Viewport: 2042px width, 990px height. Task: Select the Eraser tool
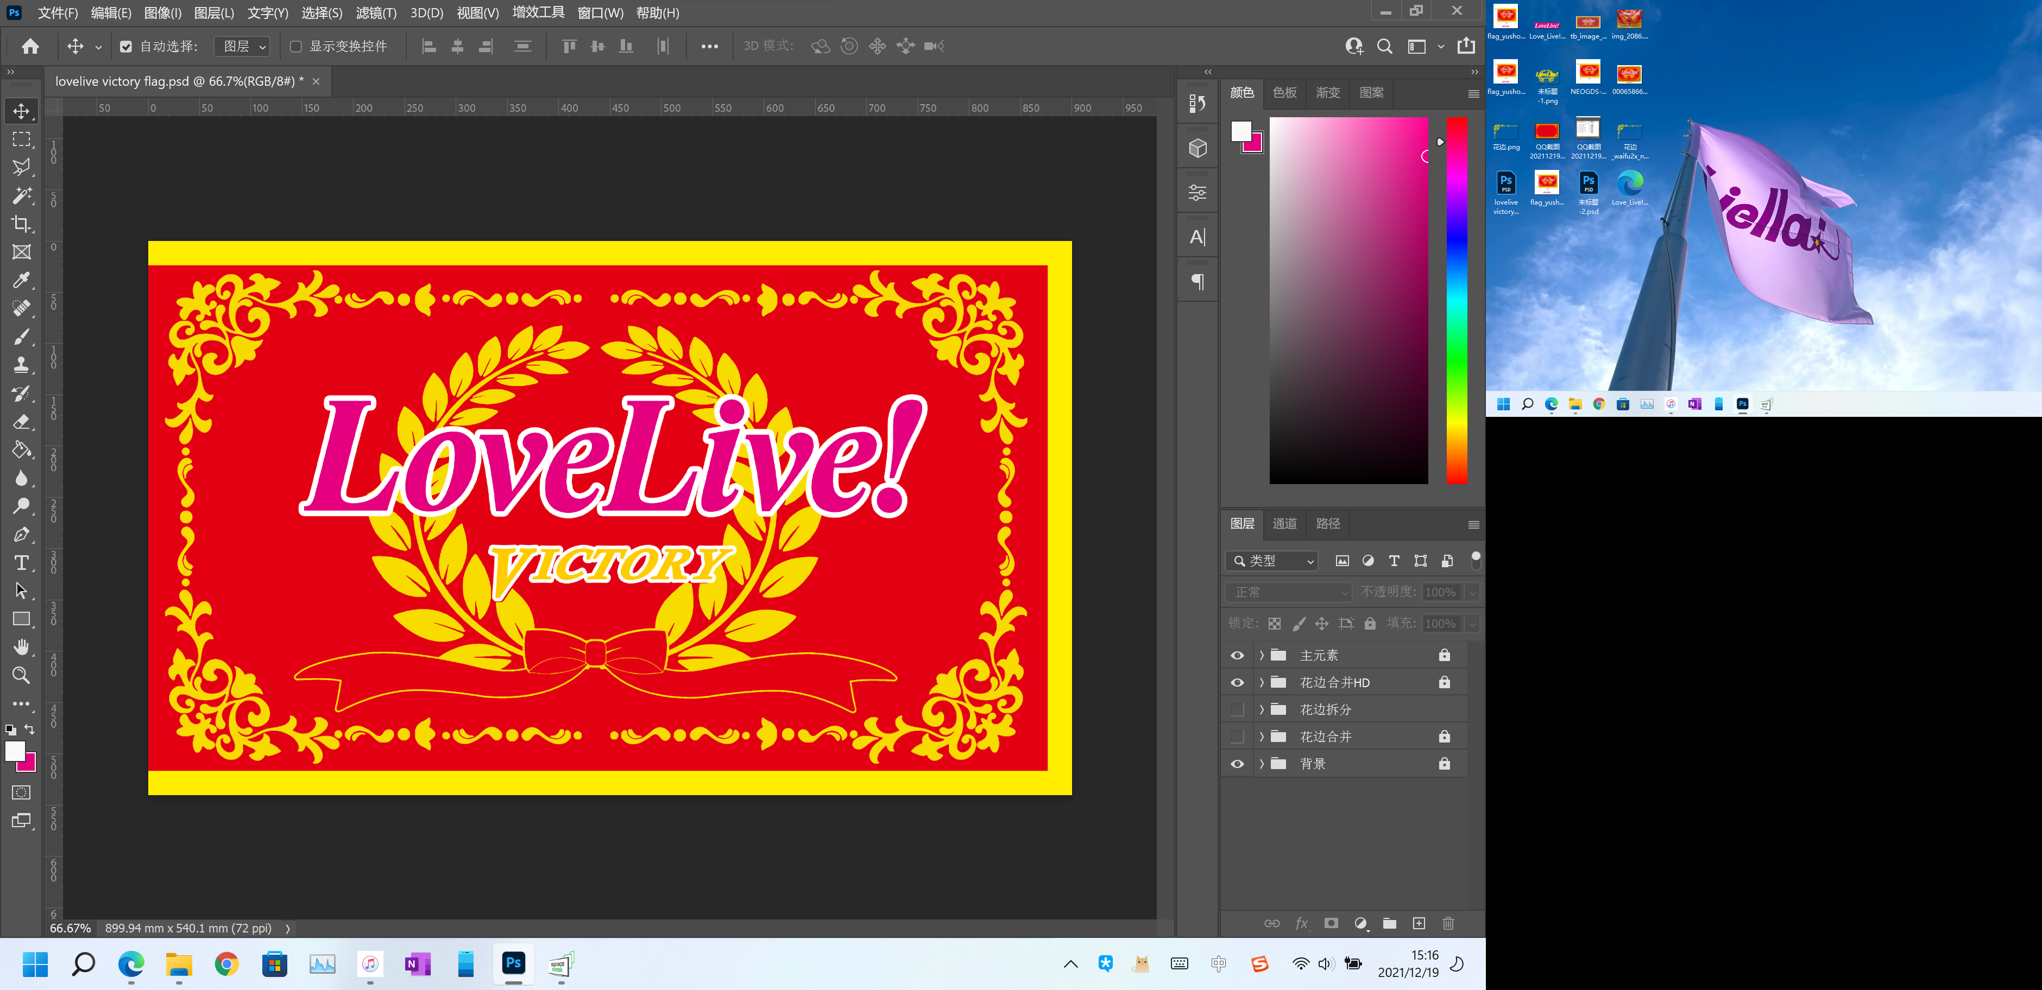(x=21, y=421)
